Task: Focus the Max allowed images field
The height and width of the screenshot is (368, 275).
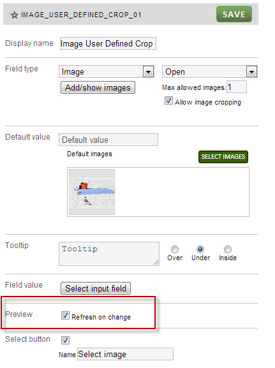Action: click(237, 87)
